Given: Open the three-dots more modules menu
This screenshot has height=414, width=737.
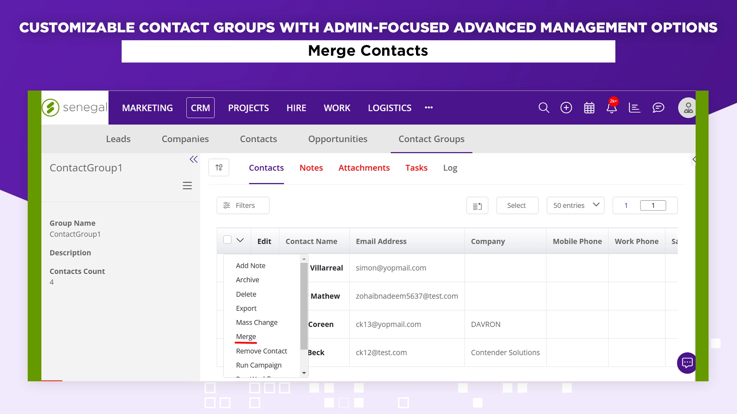Looking at the screenshot, I should (429, 108).
